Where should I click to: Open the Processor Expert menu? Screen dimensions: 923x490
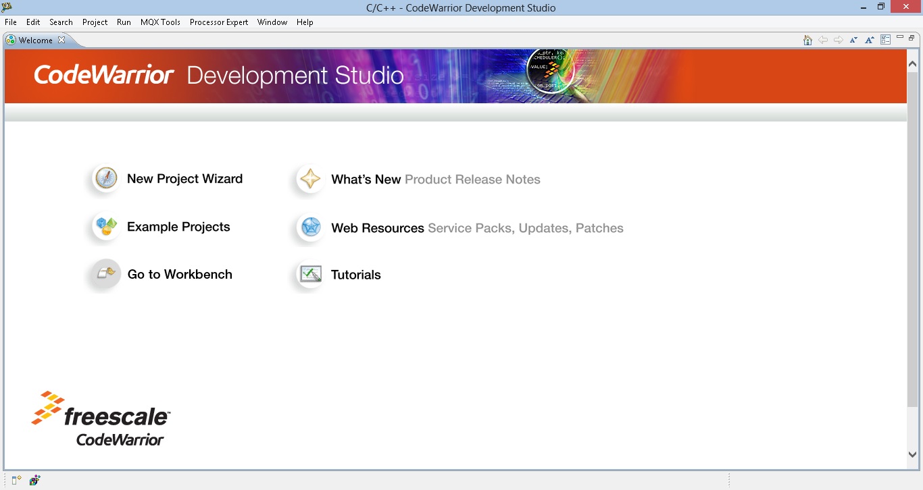[x=219, y=22]
